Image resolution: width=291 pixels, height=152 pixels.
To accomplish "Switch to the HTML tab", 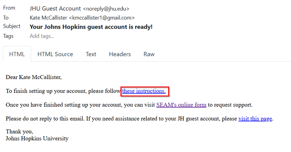I will (x=17, y=54).
